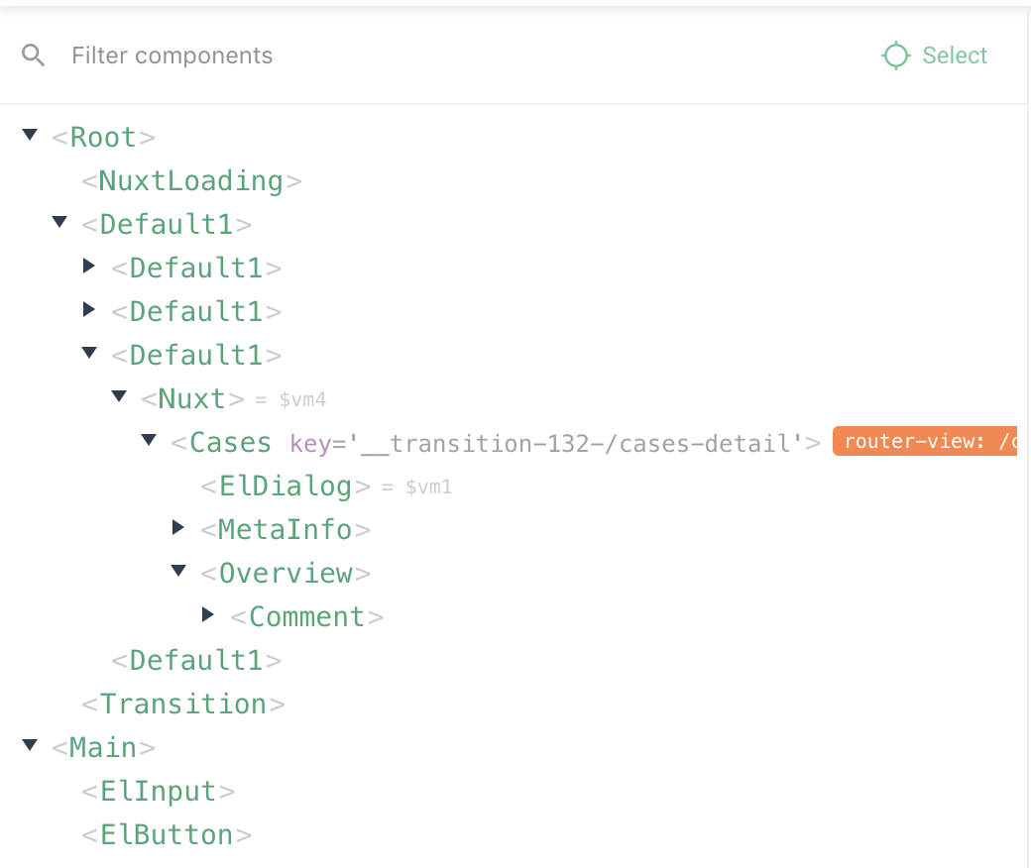The image size is (1031, 868).
Task: Select the Cases component with transition key
Action: (230, 443)
